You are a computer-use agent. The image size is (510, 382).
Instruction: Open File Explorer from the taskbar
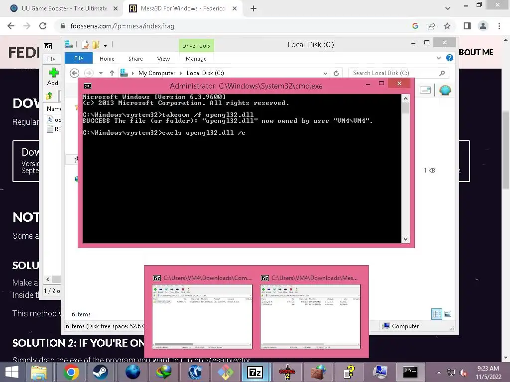click(x=39, y=372)
